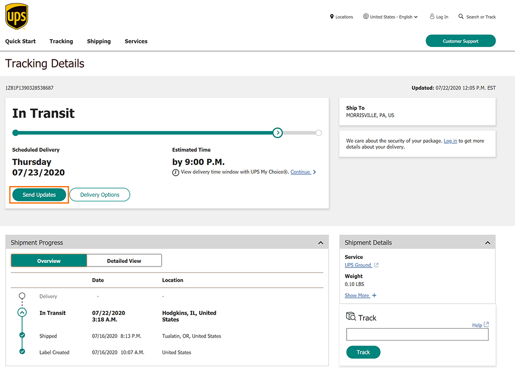Click the 07/16/2020 10:07 A.M. label date
515x385 pixels.
pyautogui.click(x=118, y=353)
